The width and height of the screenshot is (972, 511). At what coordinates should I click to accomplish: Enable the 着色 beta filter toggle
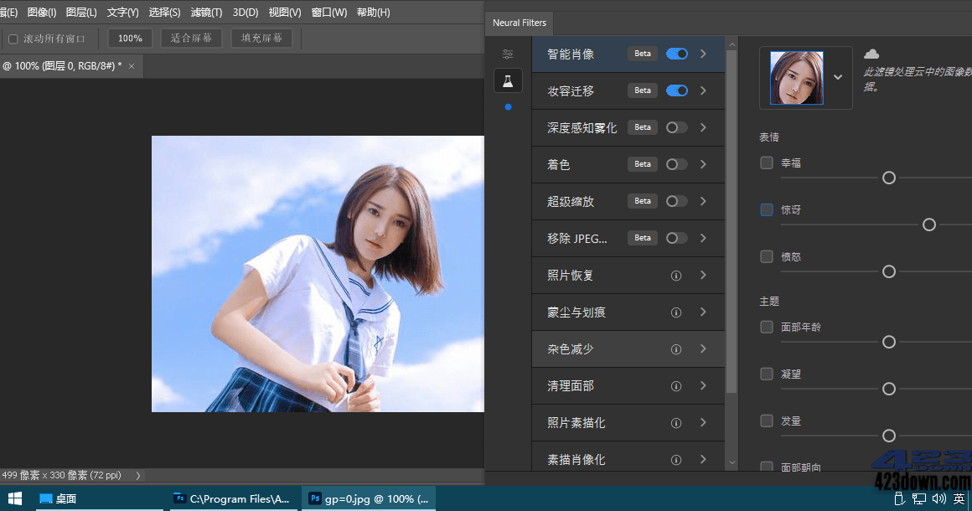tap(676, 163)
